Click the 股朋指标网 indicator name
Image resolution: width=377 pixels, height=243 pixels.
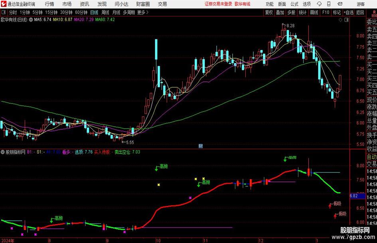[16, 152]
